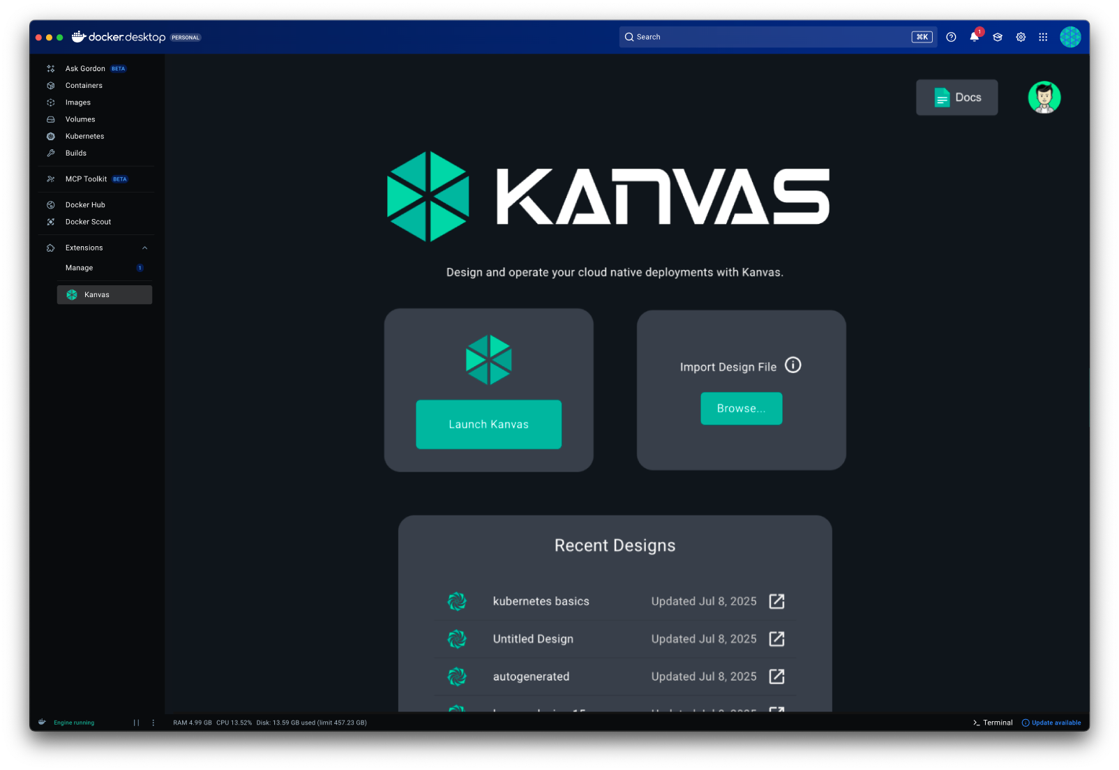This screenshot has width=1119, height=770.
Task: Select Containers in the sidebar
Action: [x=84, y=86]
